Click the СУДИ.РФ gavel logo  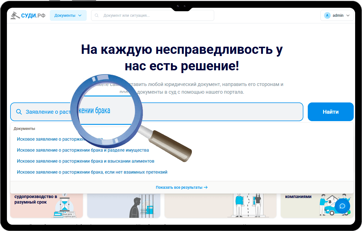click(15, 15)
